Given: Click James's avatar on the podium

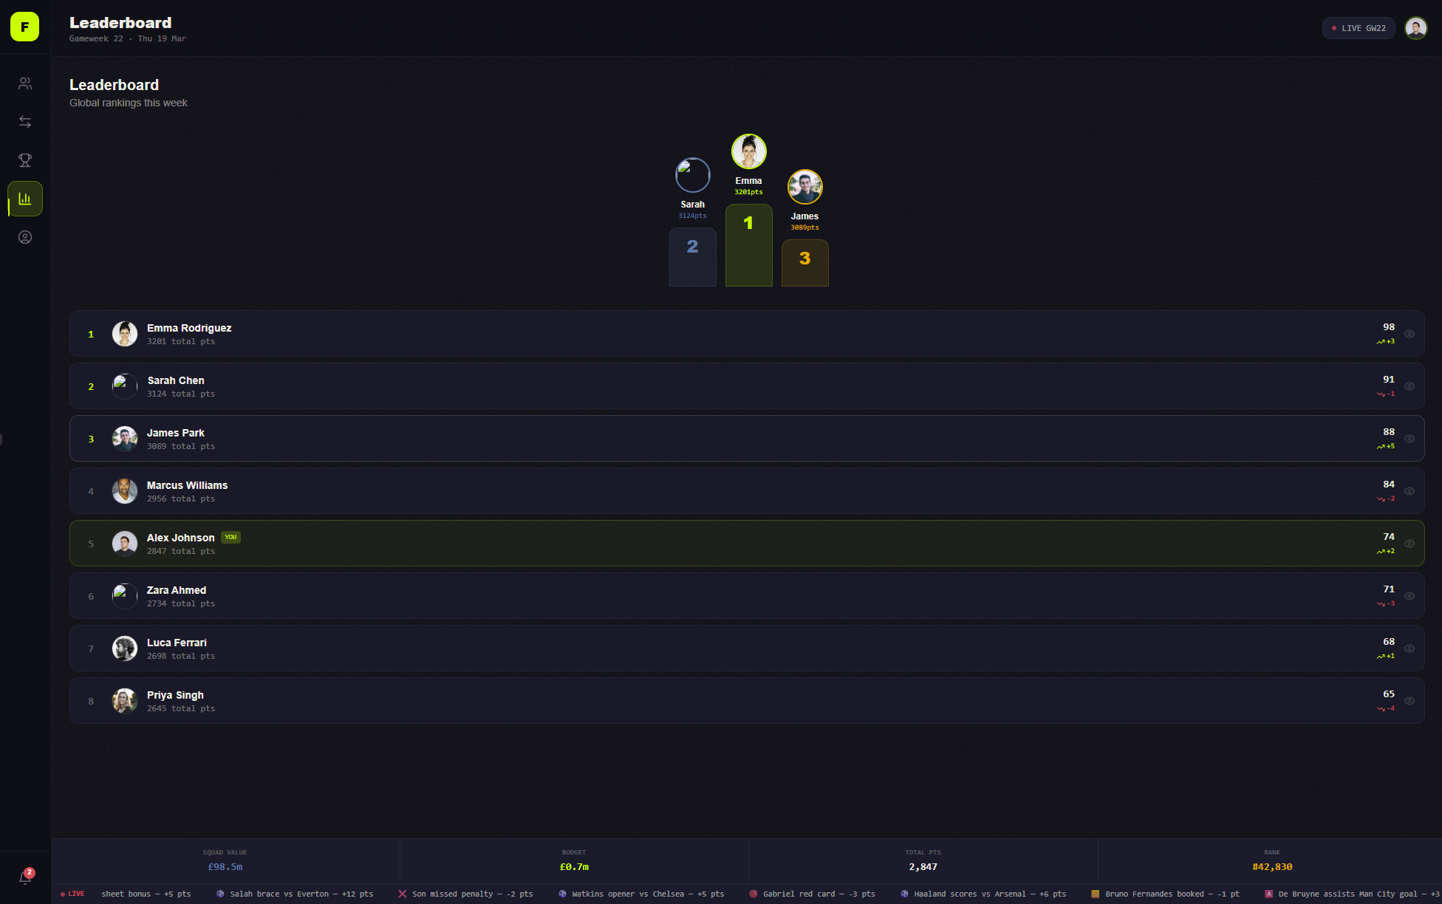Looking at the screenshot, I should (804, 187).
